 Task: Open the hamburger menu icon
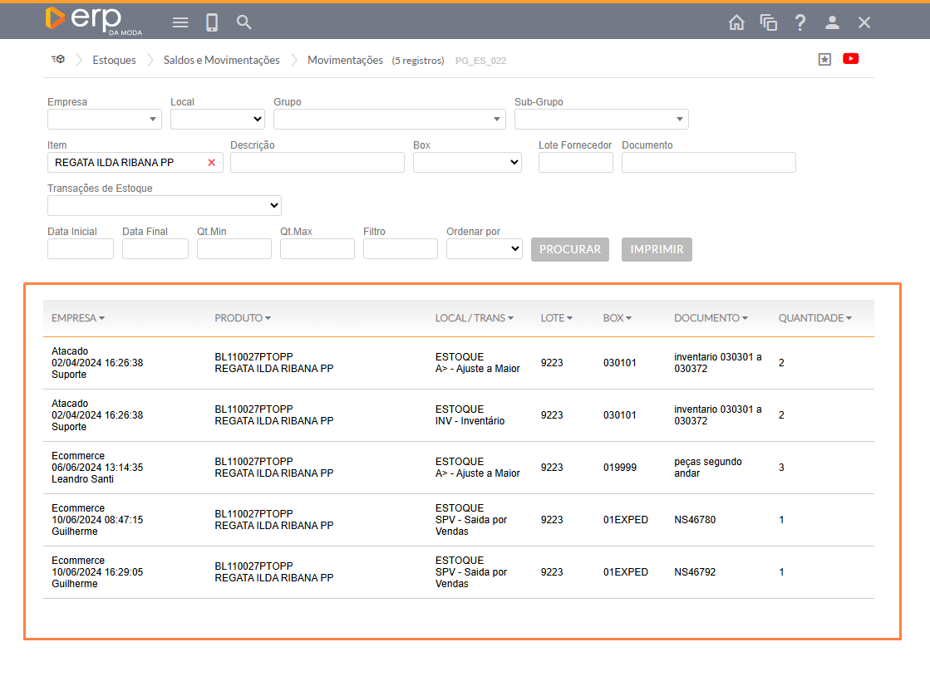coord(180,22)
